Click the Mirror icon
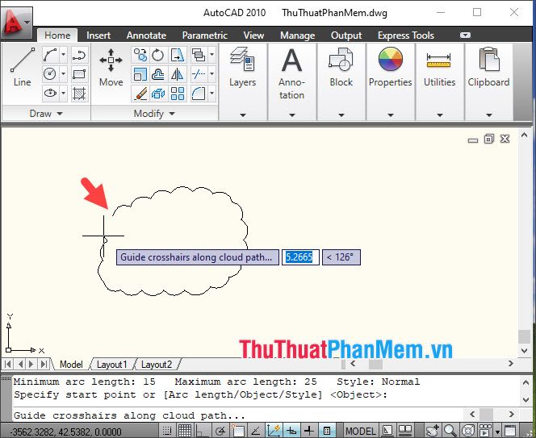Viewport: 536px width, 438px height. pos(177,73)
